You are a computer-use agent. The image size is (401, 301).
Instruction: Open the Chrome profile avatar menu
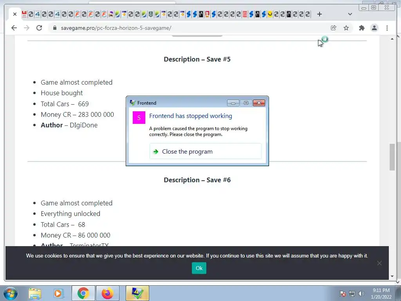374,28
